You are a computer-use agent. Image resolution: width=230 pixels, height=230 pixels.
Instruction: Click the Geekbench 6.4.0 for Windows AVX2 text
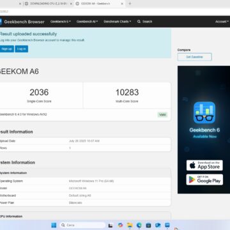(23, 114)
